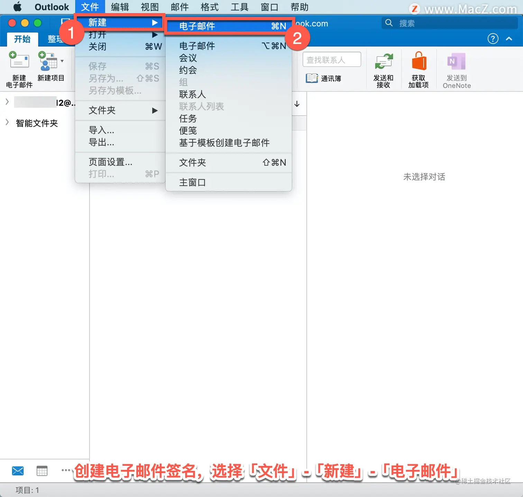Click the Get Add-ins (获取加载项) icon

pyautogui.click(x=419, y=61)
